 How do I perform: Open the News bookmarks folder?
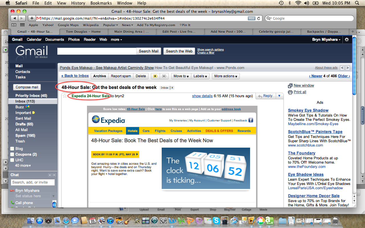coord(127,25)
